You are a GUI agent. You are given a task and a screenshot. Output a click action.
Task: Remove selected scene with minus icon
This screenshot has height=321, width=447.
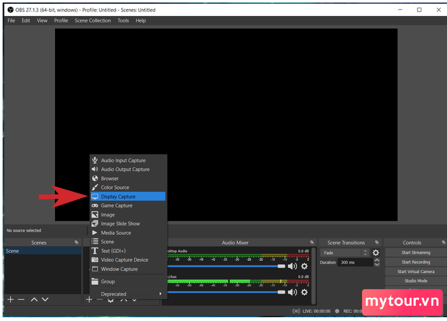[21, 299]
